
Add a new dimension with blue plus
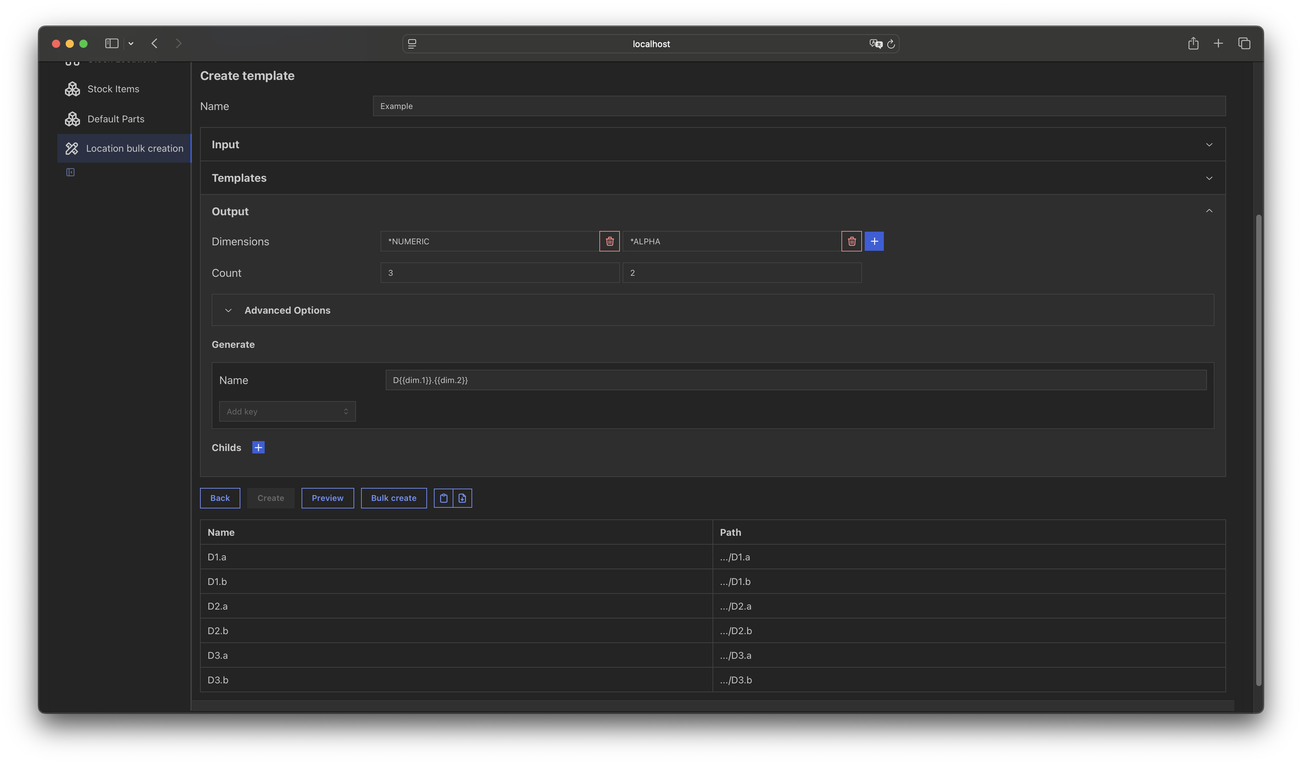point(874,241)
